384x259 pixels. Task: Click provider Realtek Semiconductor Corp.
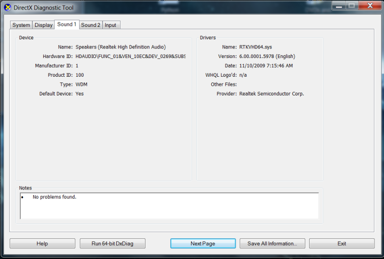tap(272, 94)
